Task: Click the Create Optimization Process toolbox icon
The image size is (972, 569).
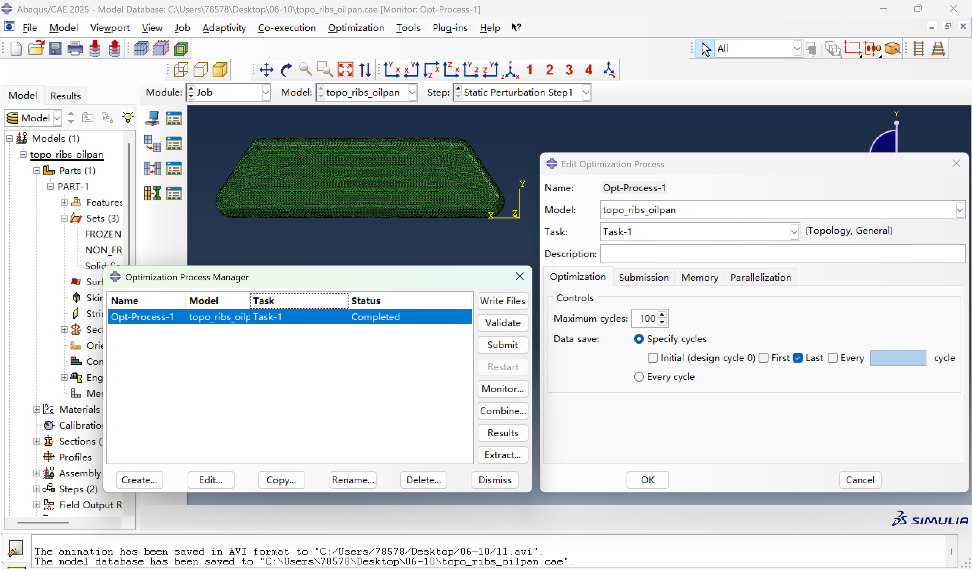Action: coord(152,193)
